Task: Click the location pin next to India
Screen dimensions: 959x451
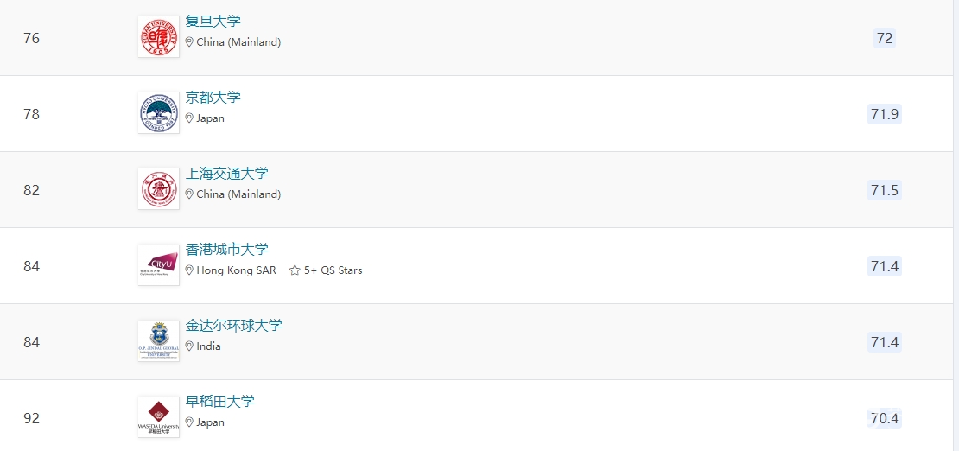Action: tap(189, 346)
